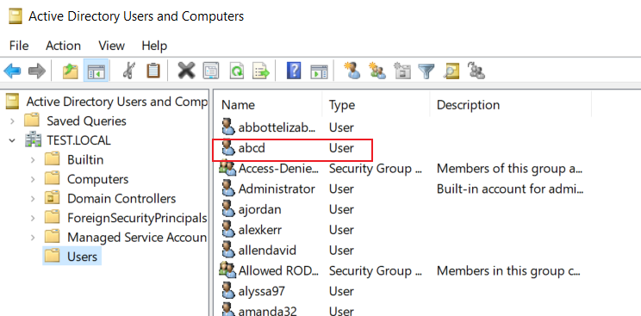This screenshot has height=316, width=641.
Task: Click the Properties toolbar icon
Action: 211,71
